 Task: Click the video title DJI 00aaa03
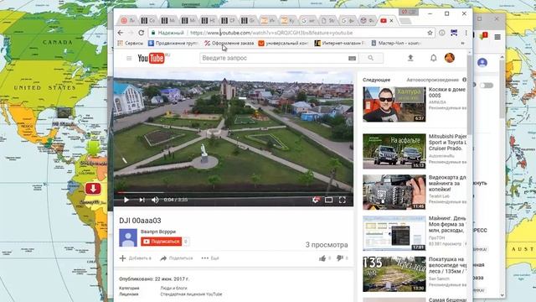tap(140, 221)
